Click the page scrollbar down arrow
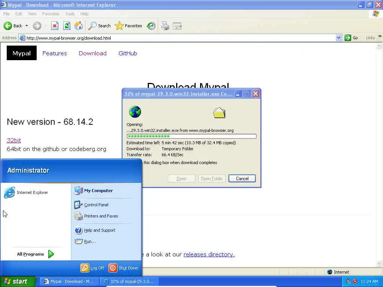Image resolution: width=383 pixels, height=287 pixels. click(x=379, y=263)
